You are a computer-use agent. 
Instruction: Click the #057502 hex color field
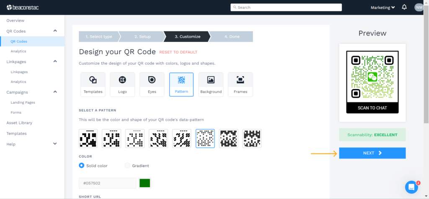click(107, 183)
